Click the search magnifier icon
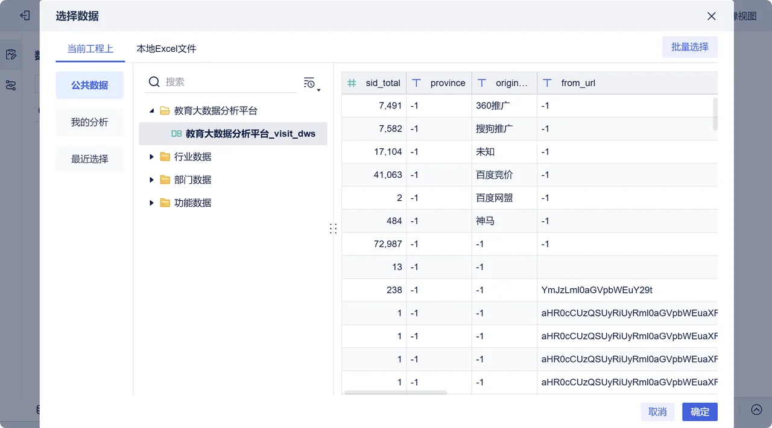This screenshot has width=772, height=428. pyautogui.click(x=154, y=82)
